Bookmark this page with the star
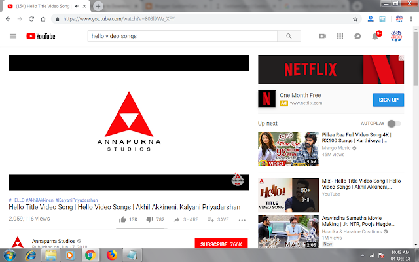Viewport: 419px width, 262px height. (x=355, y=19)
